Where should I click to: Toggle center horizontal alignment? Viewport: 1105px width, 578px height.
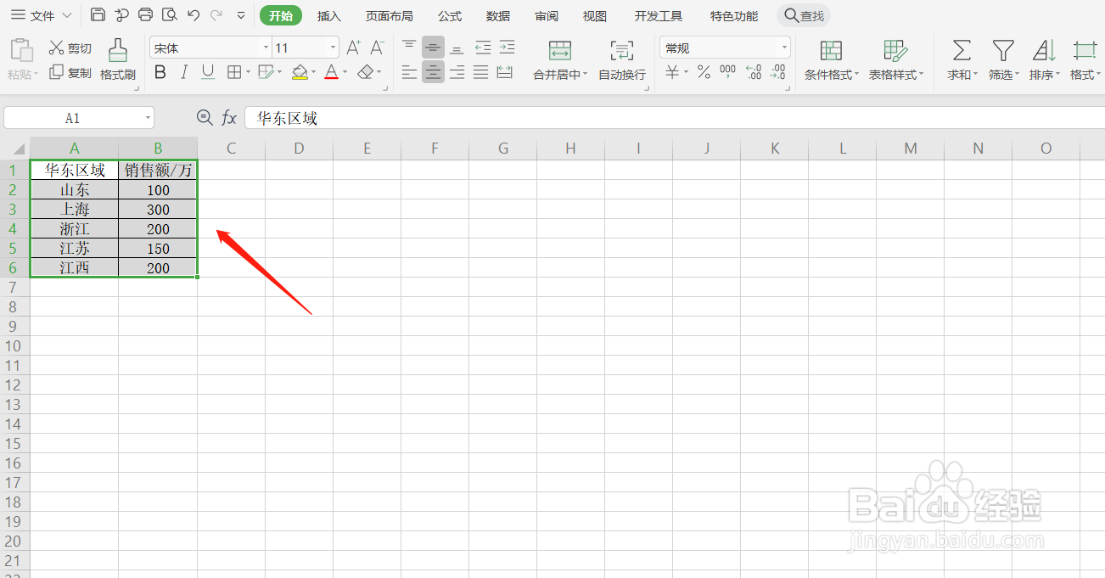click(x=433, y=72)
